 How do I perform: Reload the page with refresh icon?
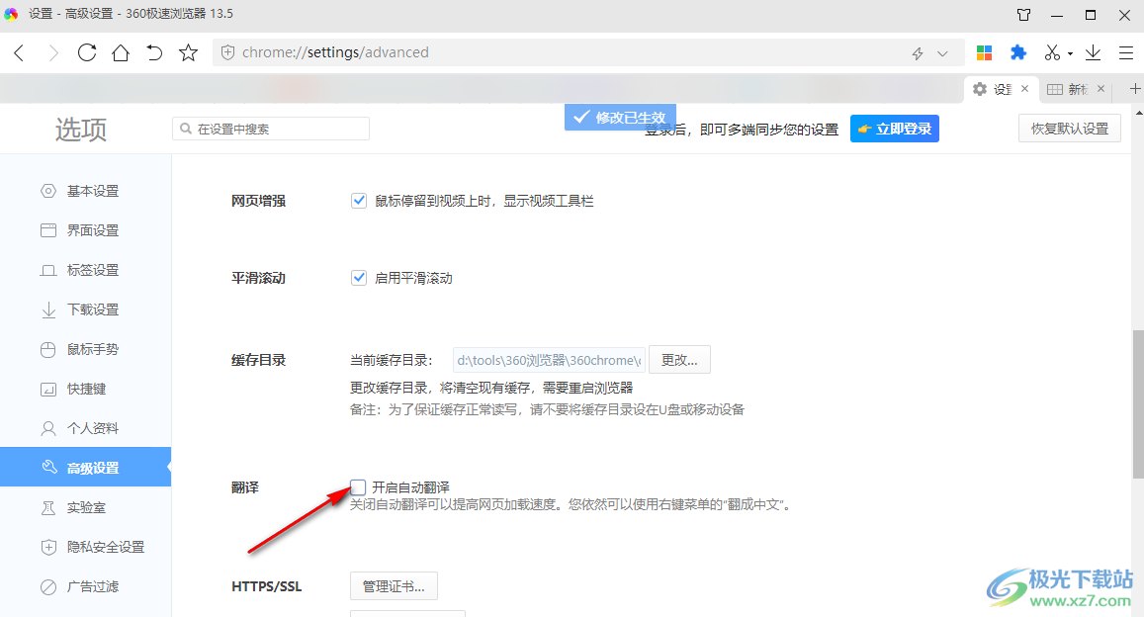tap(87, 52)
